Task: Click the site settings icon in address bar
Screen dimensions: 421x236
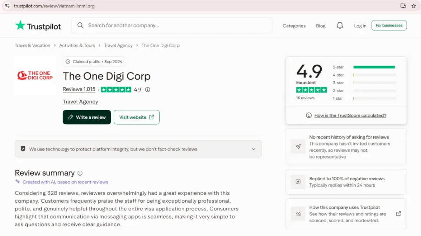Action: coord(7,6)
